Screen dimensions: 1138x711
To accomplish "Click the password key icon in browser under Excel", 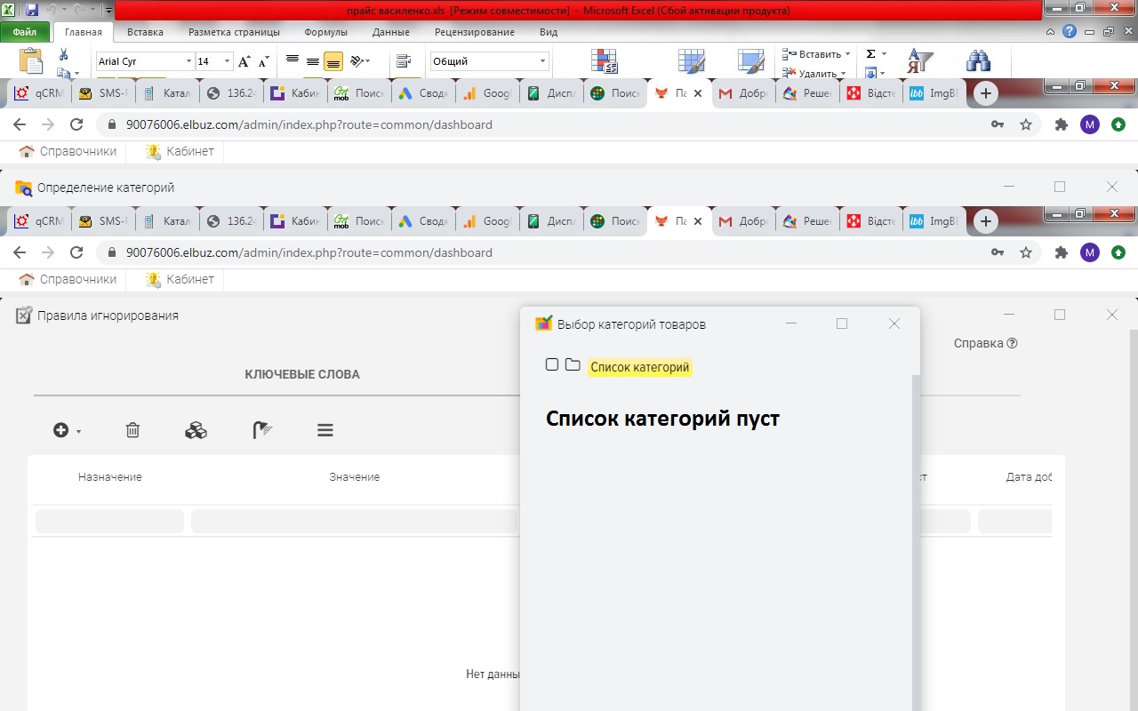I will (998, 124).
